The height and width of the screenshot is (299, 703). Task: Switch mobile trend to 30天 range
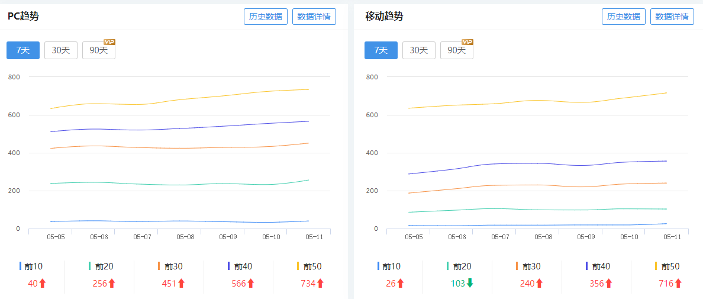pyautogui.click(x=419, y=50)
